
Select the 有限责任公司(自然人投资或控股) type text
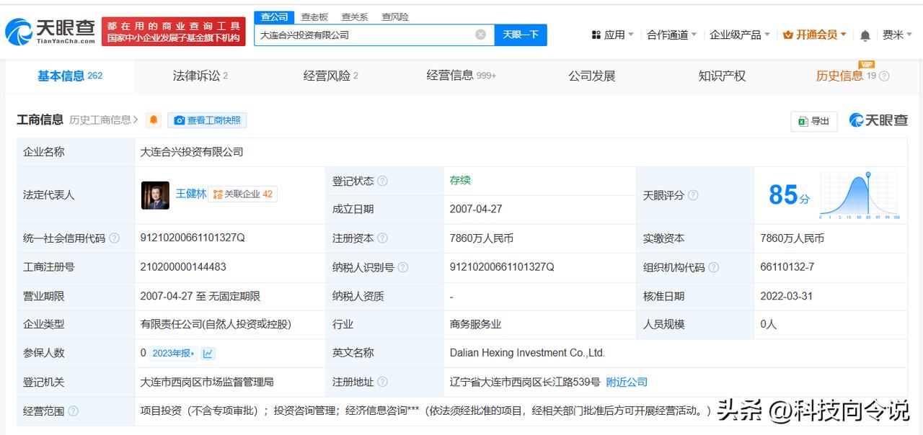point(216,324)
